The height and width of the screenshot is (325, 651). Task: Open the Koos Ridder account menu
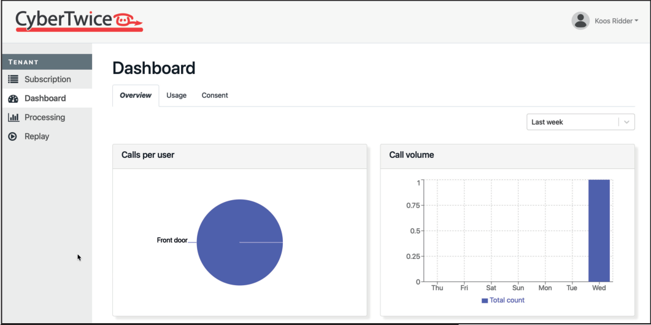point(616,21)
